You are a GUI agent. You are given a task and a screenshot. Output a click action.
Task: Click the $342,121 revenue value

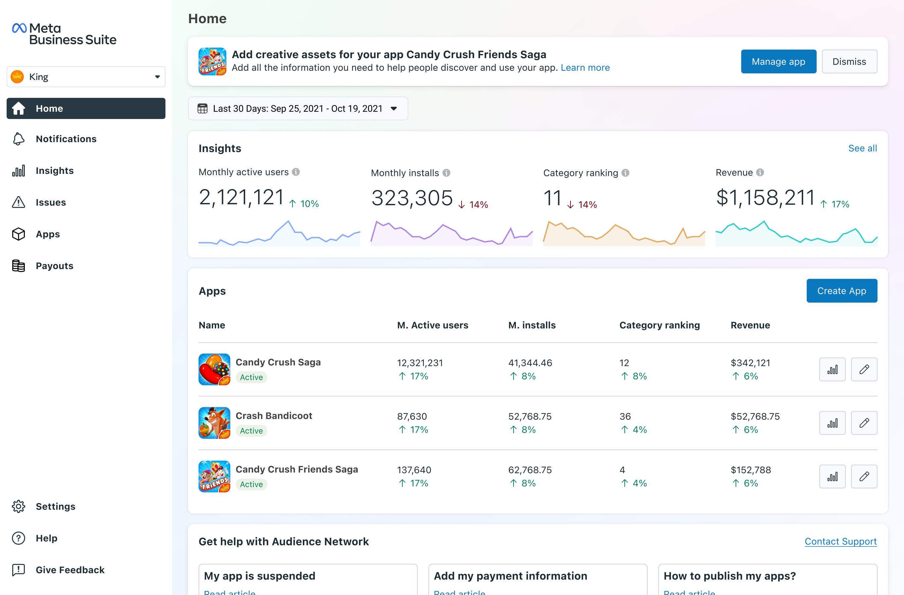(750, 363)
